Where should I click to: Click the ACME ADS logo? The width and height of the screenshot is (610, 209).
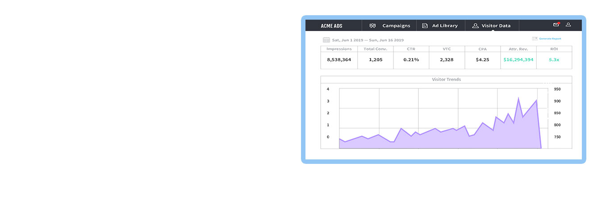pos(331,26)
